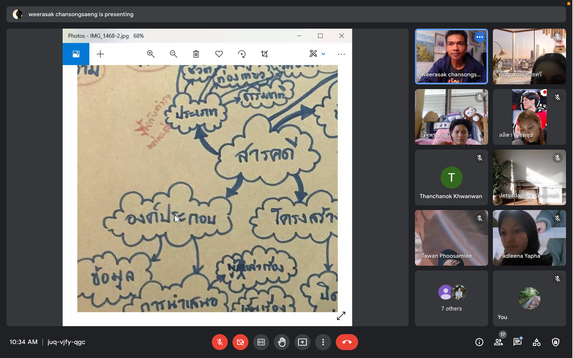
Task: Raise your hand in the meeting
Action: pyautogui.click(x=282, y=342)
